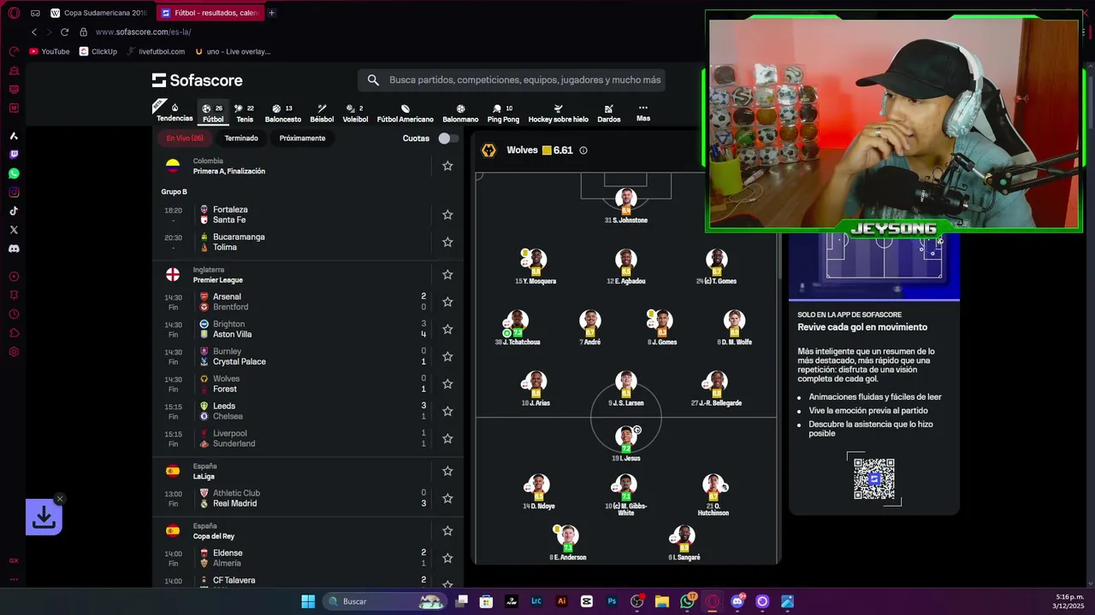Open Discord in the Opera sidebar
The width and height of the screenshot is (1095, 615).
pyautogui.click(x=14, y=249)
